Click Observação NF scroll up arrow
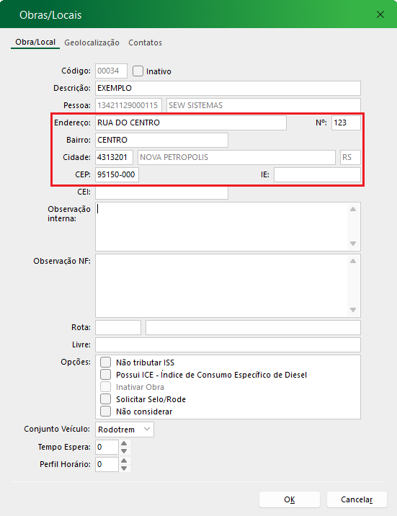This screenshot has height=516, width=397. coord(353,261)
